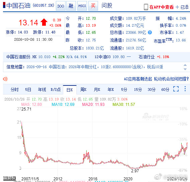Open the 问股 link
This screenshot has width=190, height=182.
tap(107, 6)
